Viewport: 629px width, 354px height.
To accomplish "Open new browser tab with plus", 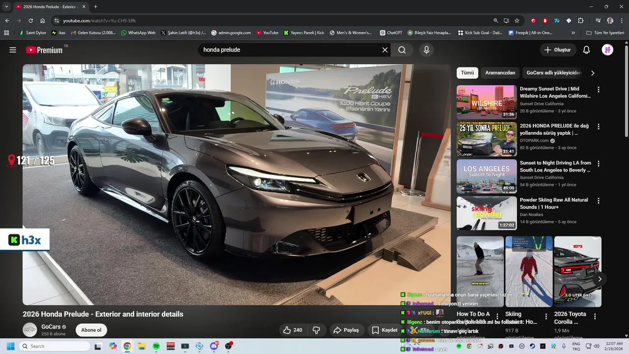I will pyautogui.click(x=95, y=6).
